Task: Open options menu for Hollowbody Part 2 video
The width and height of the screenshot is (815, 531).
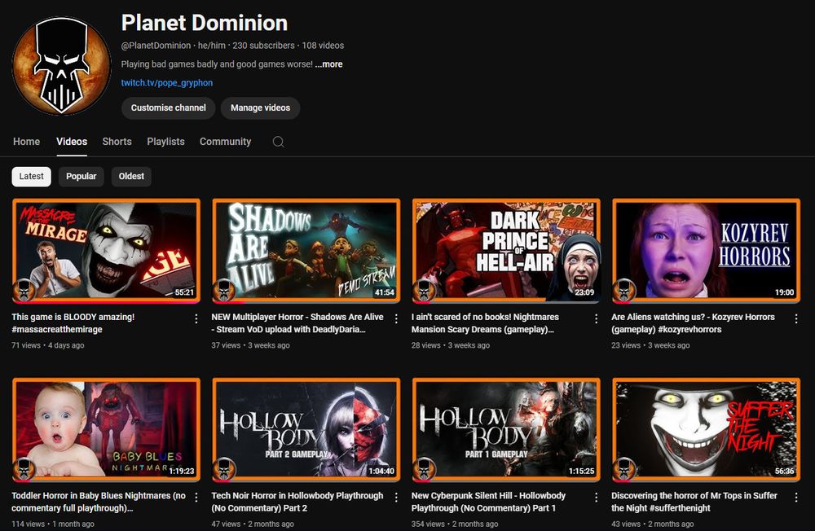Action: (x=396, y=498)
